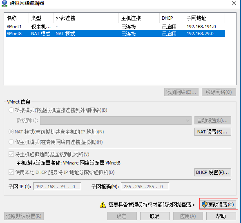Click the 取消 button
This screenshot has width=241, height=223.
pos(155,216)
